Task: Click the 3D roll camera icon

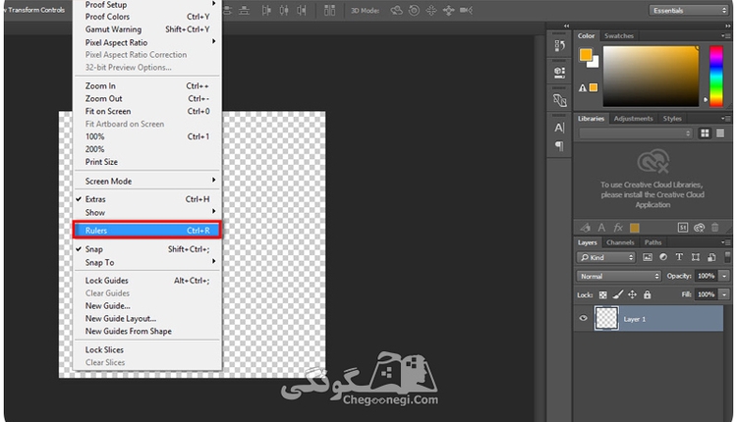Action: tap(414, 10)
